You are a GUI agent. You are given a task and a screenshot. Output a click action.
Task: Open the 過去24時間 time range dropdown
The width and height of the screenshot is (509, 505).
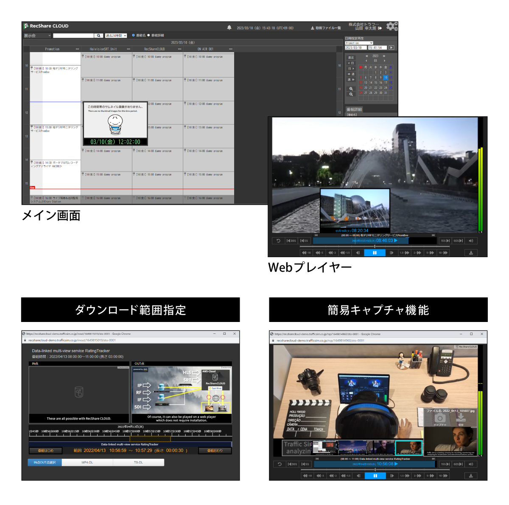point(117,35)
